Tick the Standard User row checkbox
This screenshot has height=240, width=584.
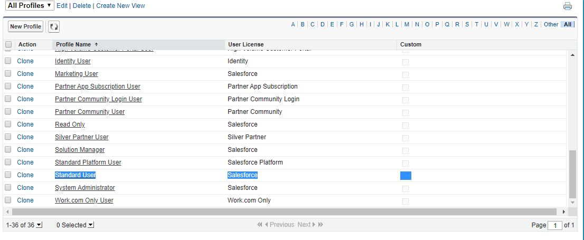(x=8, y=175)
